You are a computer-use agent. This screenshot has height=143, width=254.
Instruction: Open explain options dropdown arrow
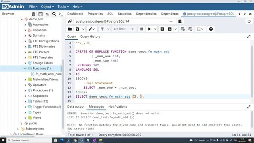click(175, 29)
